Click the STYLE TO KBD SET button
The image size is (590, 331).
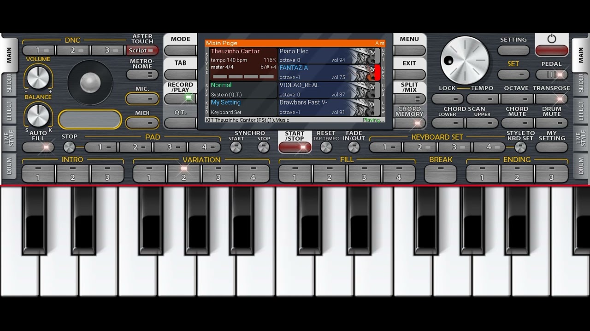pyautogui.click(x=520, y=147)
